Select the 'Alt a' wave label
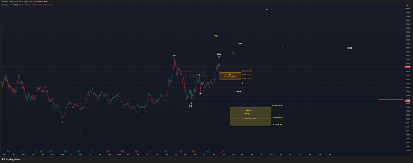Image resolution: width=413 pixels, height=163 pixels. (219, 54)
